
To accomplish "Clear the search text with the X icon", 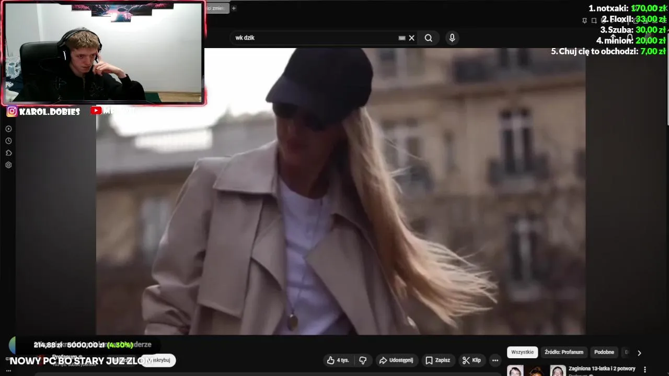I will (x=411, y=38).
